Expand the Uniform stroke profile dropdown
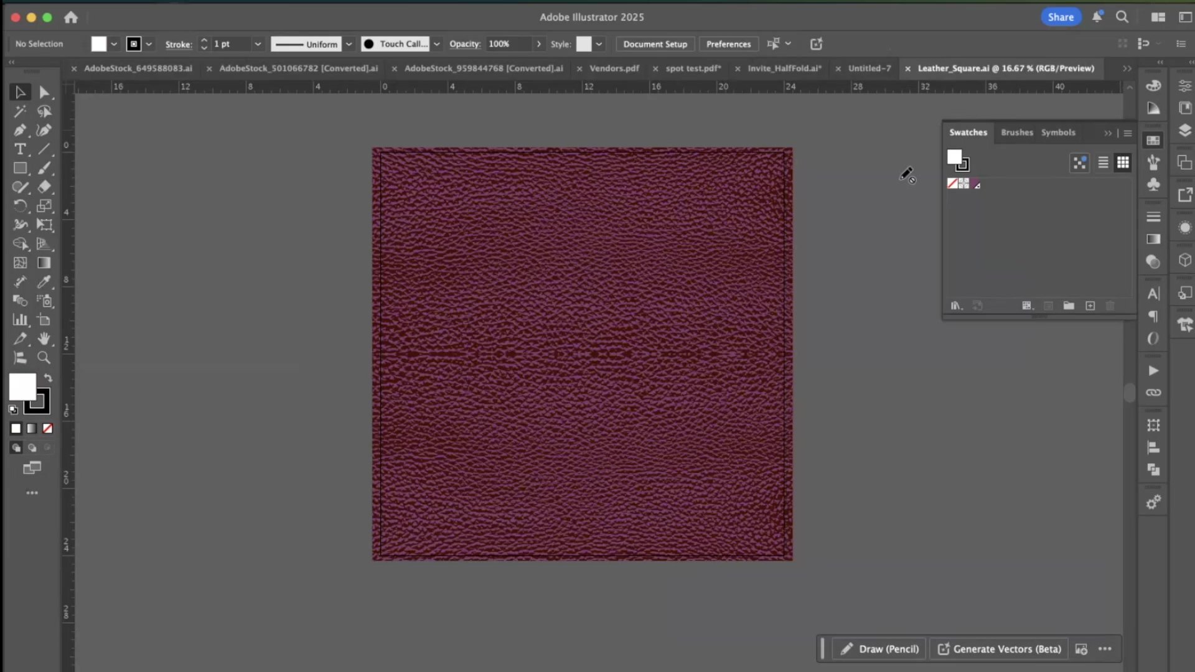The height and width of the screenshot is (672, 1195). (x=349, y=44)
